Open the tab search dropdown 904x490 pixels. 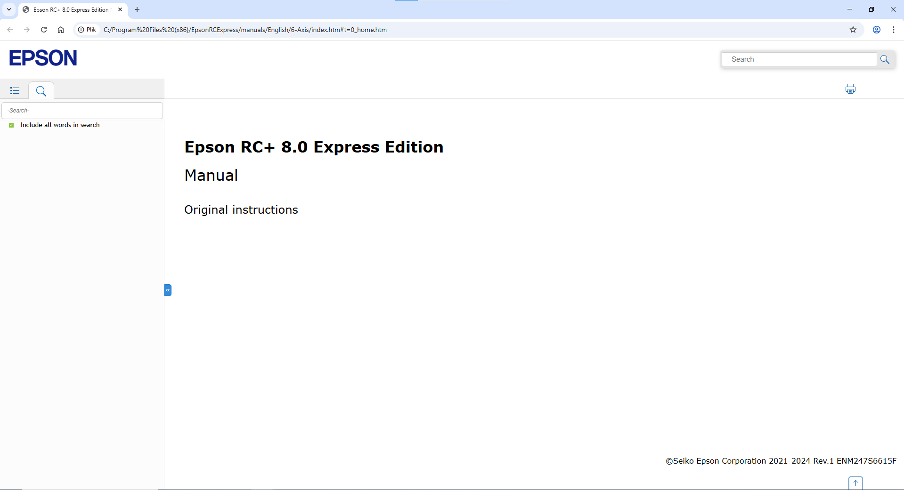coord(9,9)
